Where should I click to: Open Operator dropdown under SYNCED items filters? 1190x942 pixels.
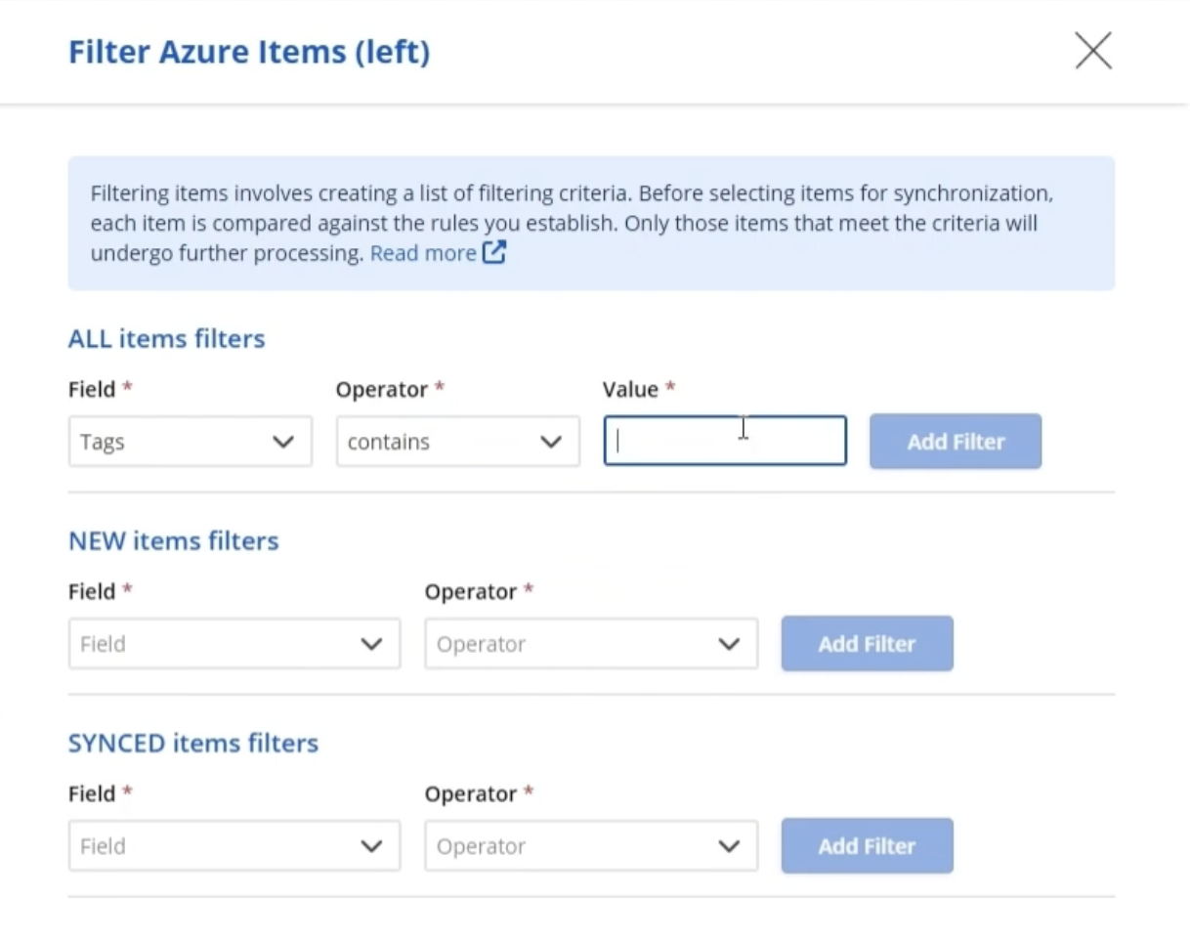click(x=591, y=846)
